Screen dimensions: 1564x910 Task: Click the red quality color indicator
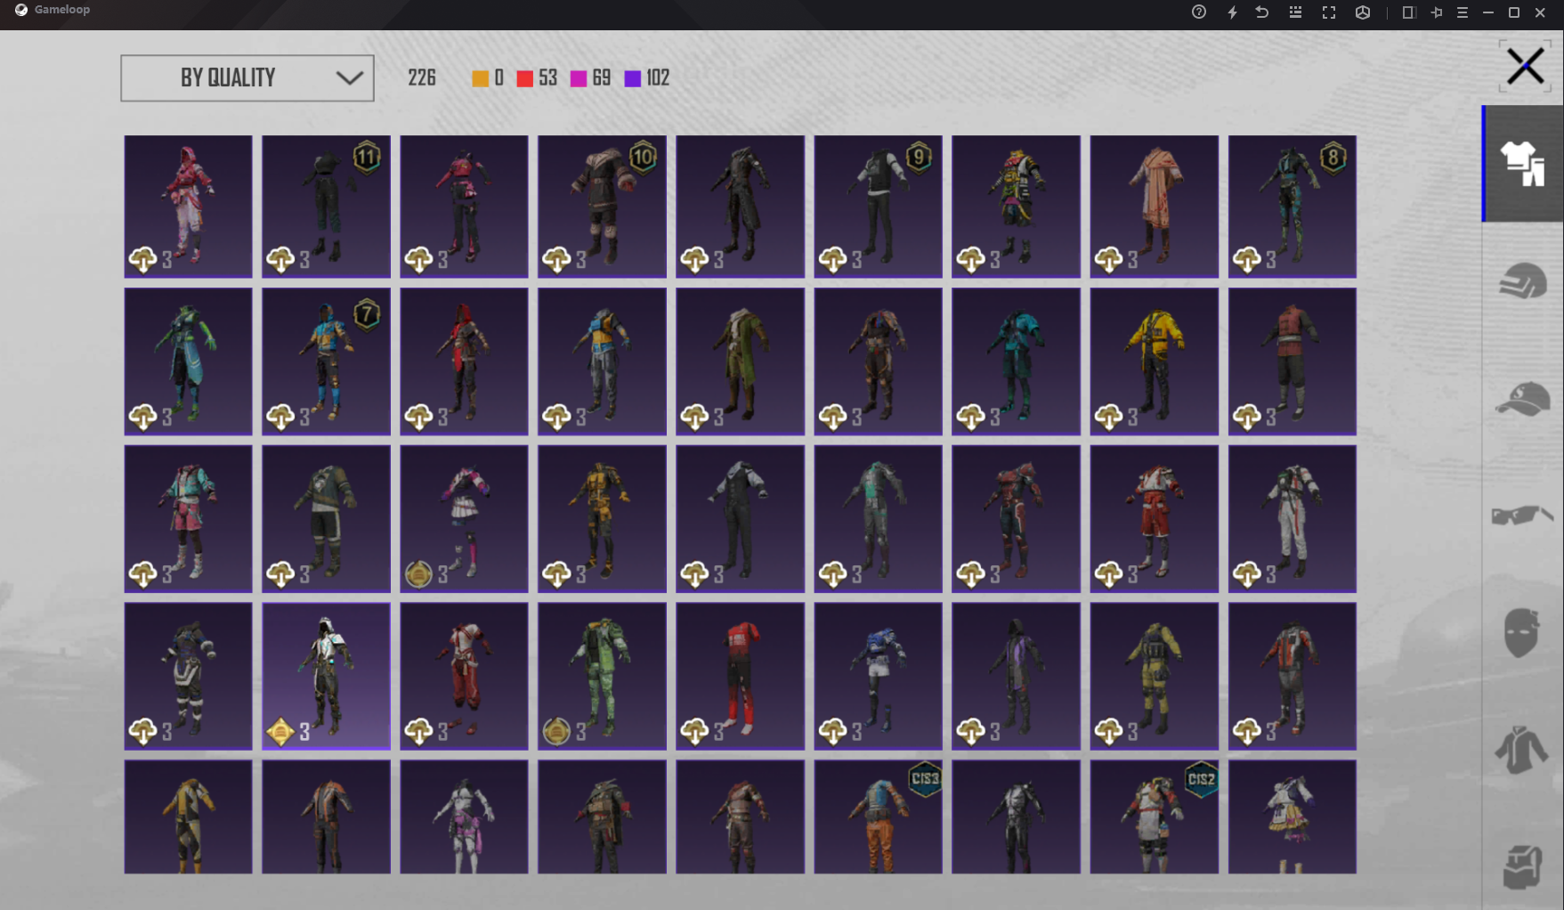pos(524,78)
